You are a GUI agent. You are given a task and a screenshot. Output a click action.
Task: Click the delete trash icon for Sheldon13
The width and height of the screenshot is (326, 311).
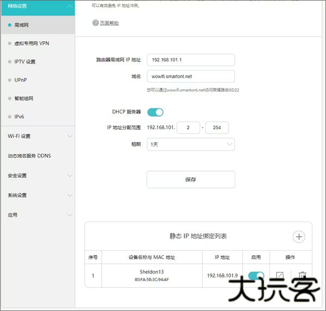pyautogui.click(x=302, y=276)
